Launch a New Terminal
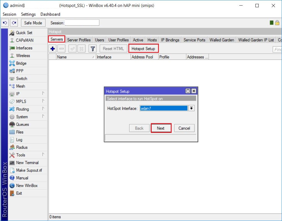This screenshot has width=282, height=221. (27, 163)
